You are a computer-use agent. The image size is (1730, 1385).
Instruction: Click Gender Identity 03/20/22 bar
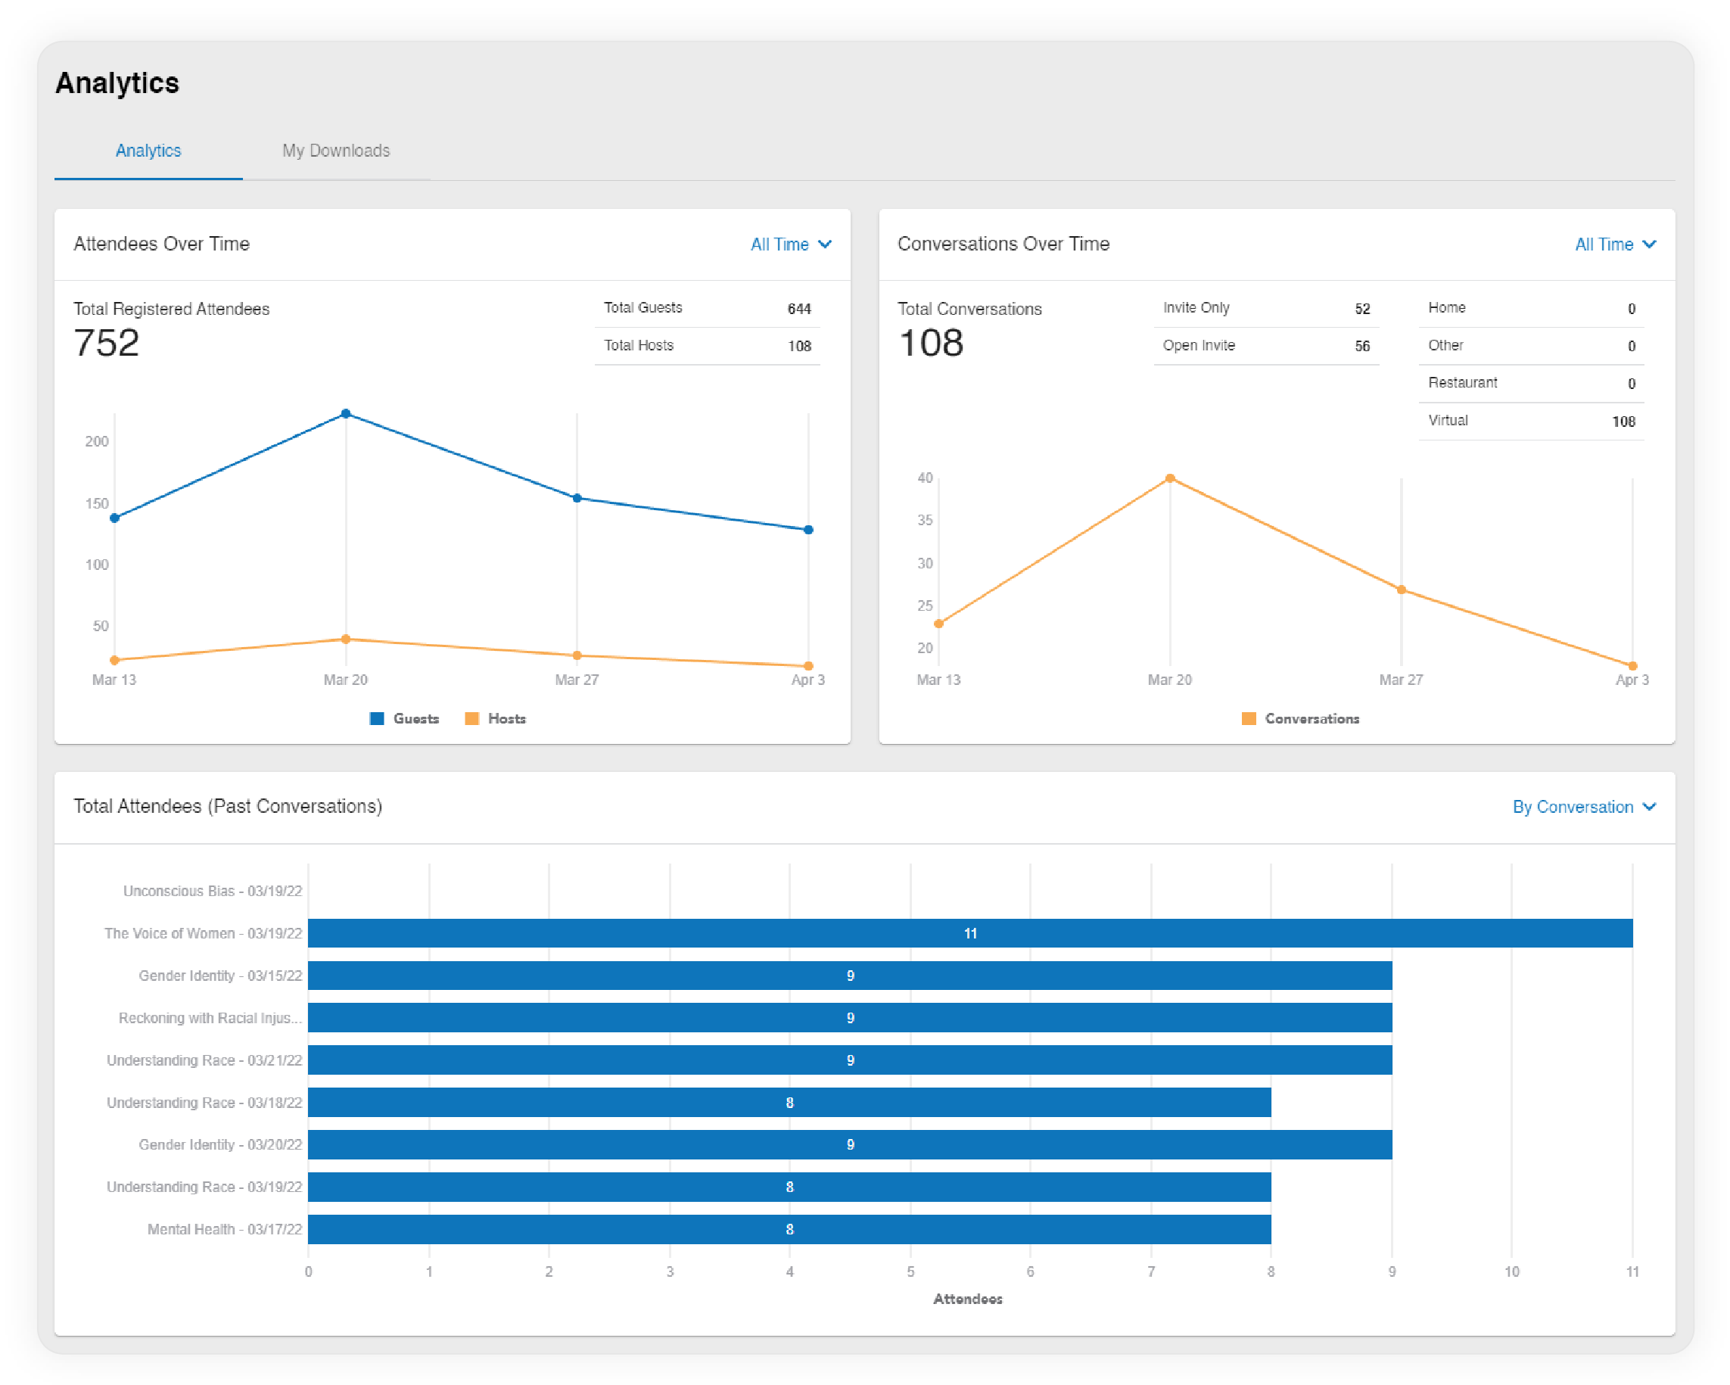click(850, 1144)
